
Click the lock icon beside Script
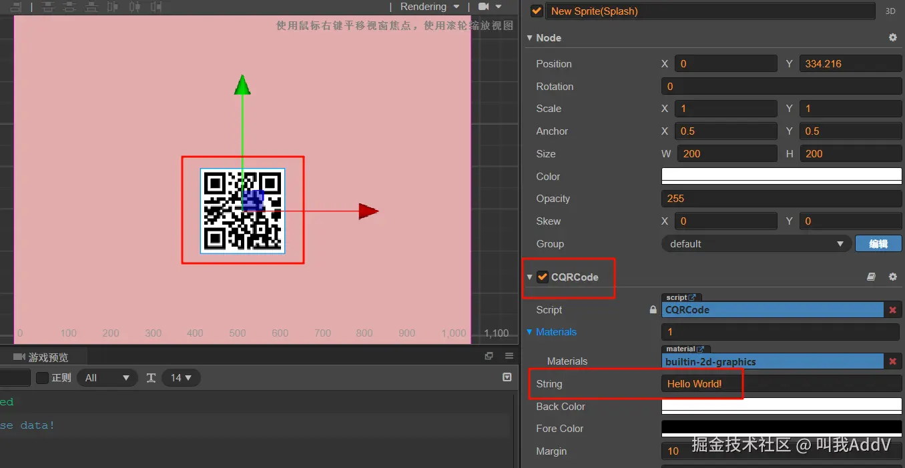(653, 310)
